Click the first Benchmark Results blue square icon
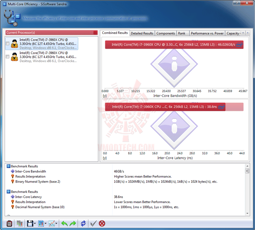Image resolution: width=255 pixels, height=230 pixels. [x=8, y=166]
